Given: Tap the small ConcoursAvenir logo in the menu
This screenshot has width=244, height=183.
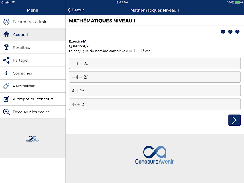Looking at the screenshot, I should 32,138.
